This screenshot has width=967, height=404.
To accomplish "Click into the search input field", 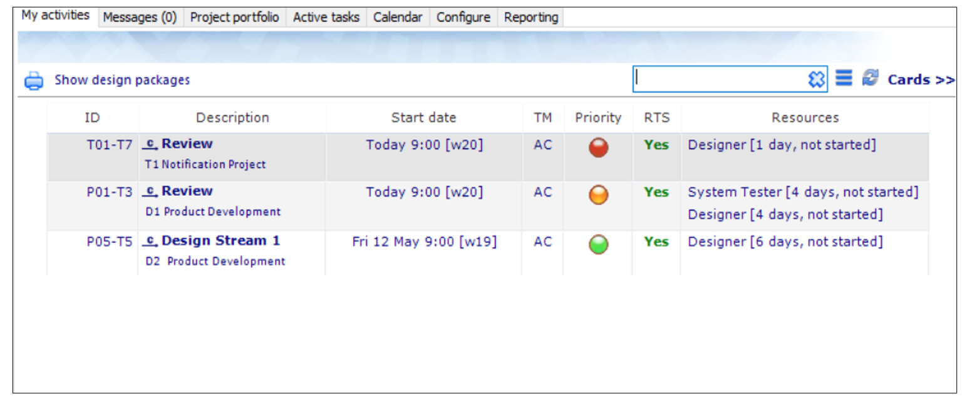I will pos(720,79).
